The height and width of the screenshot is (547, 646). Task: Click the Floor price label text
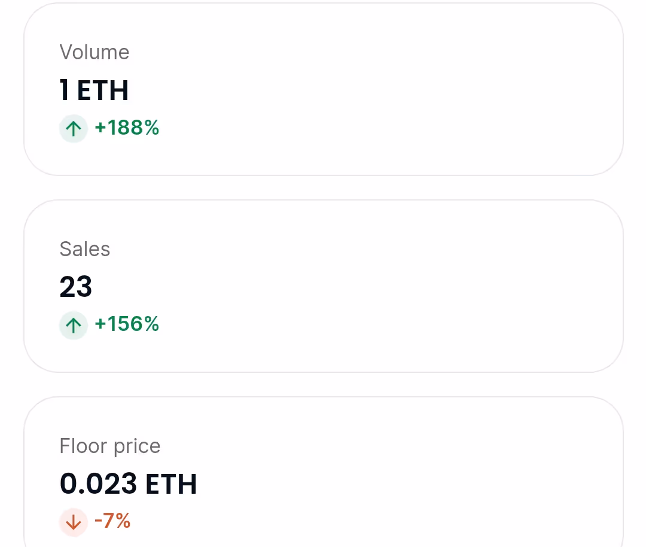[x=110, y=446]
